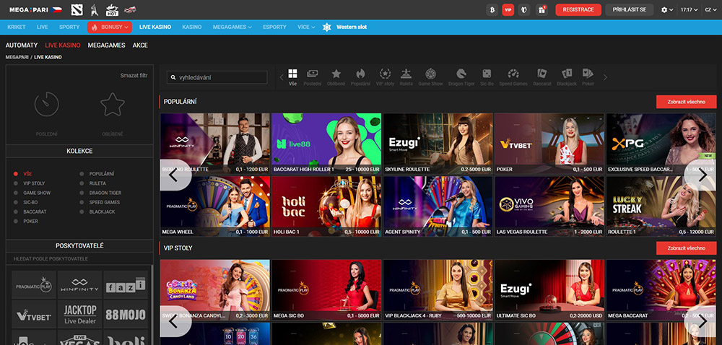The height and width of the screenshot is (345, 722).
Task: Click the Western slot sheriff star icon
Action: (326, 27)
